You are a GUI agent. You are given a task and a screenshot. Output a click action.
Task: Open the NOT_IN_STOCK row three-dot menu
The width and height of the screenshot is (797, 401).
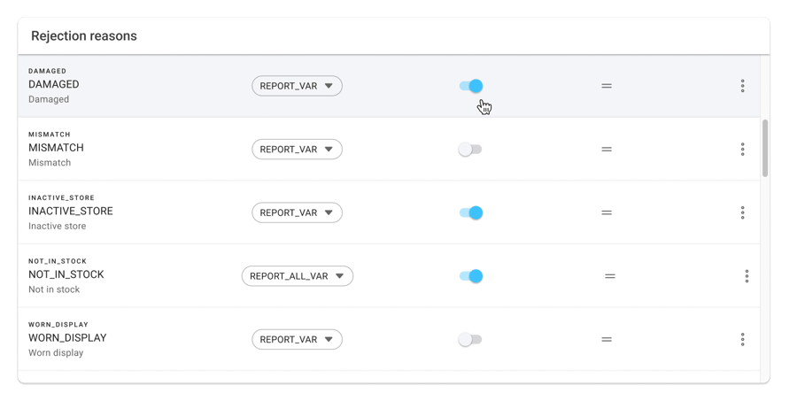pyautogui.click(x=747, y=276)
